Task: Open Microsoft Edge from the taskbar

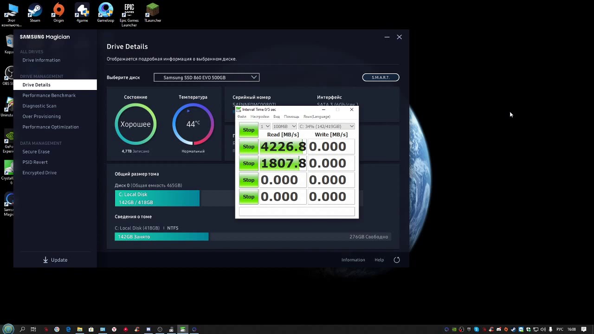Action: 68,329
